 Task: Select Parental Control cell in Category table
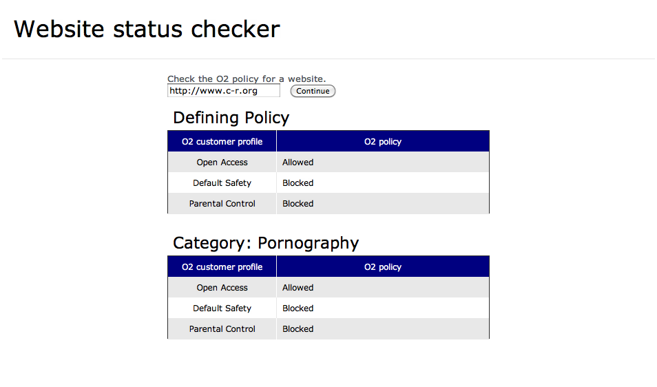(x=222, y=329)
